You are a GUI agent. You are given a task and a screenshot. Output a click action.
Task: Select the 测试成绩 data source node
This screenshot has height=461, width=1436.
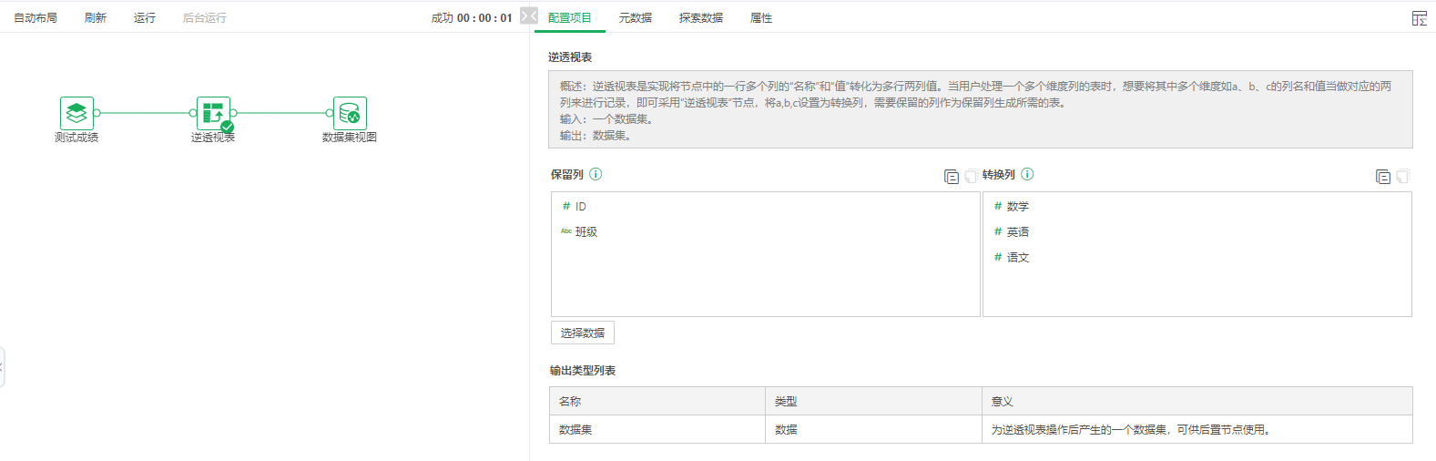pyautogui.click(x=76, y=114)
